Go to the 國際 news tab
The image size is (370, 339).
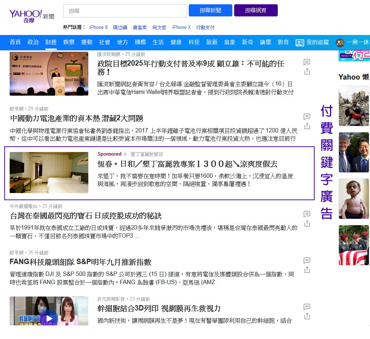click(x=140, y=42)
